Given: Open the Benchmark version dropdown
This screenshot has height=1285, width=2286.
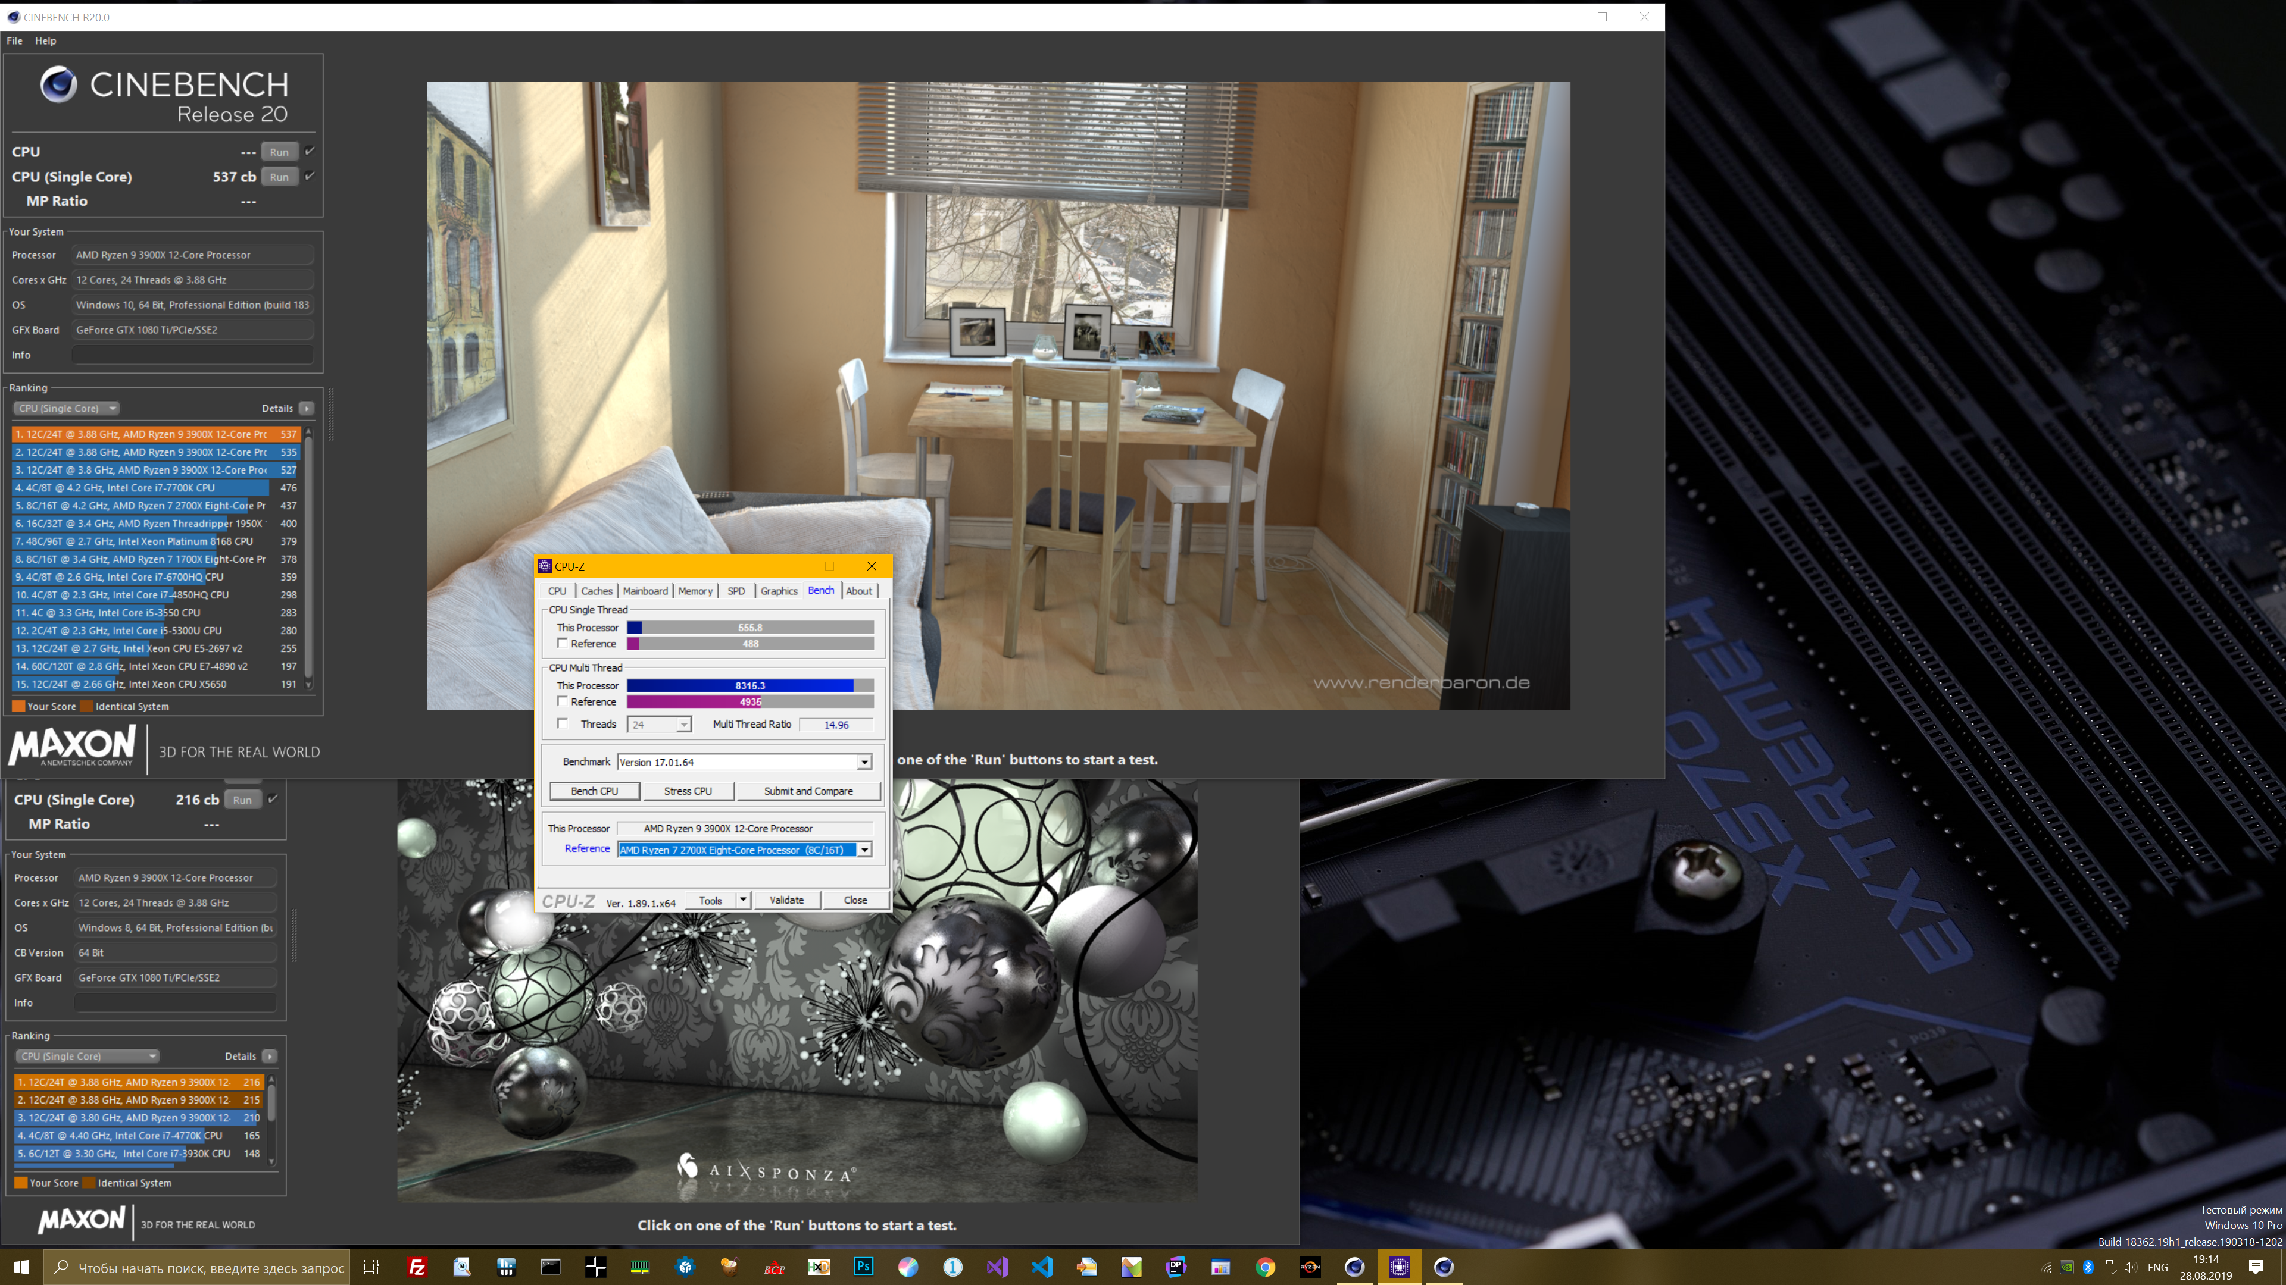Looking at the screenshot, I should (863, 761).
